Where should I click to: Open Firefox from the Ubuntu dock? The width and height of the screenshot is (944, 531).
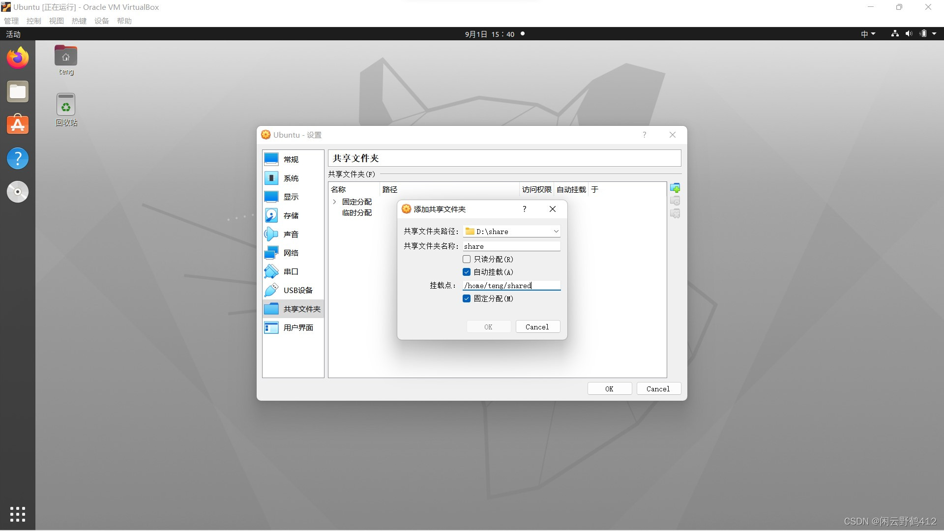tap(18, 58)
